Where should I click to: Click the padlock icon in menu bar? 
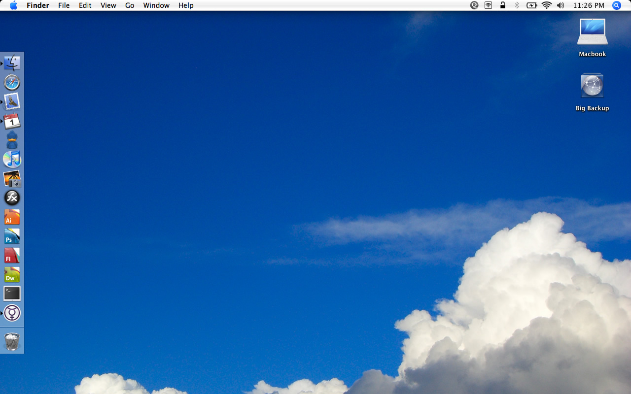point(503,5)
